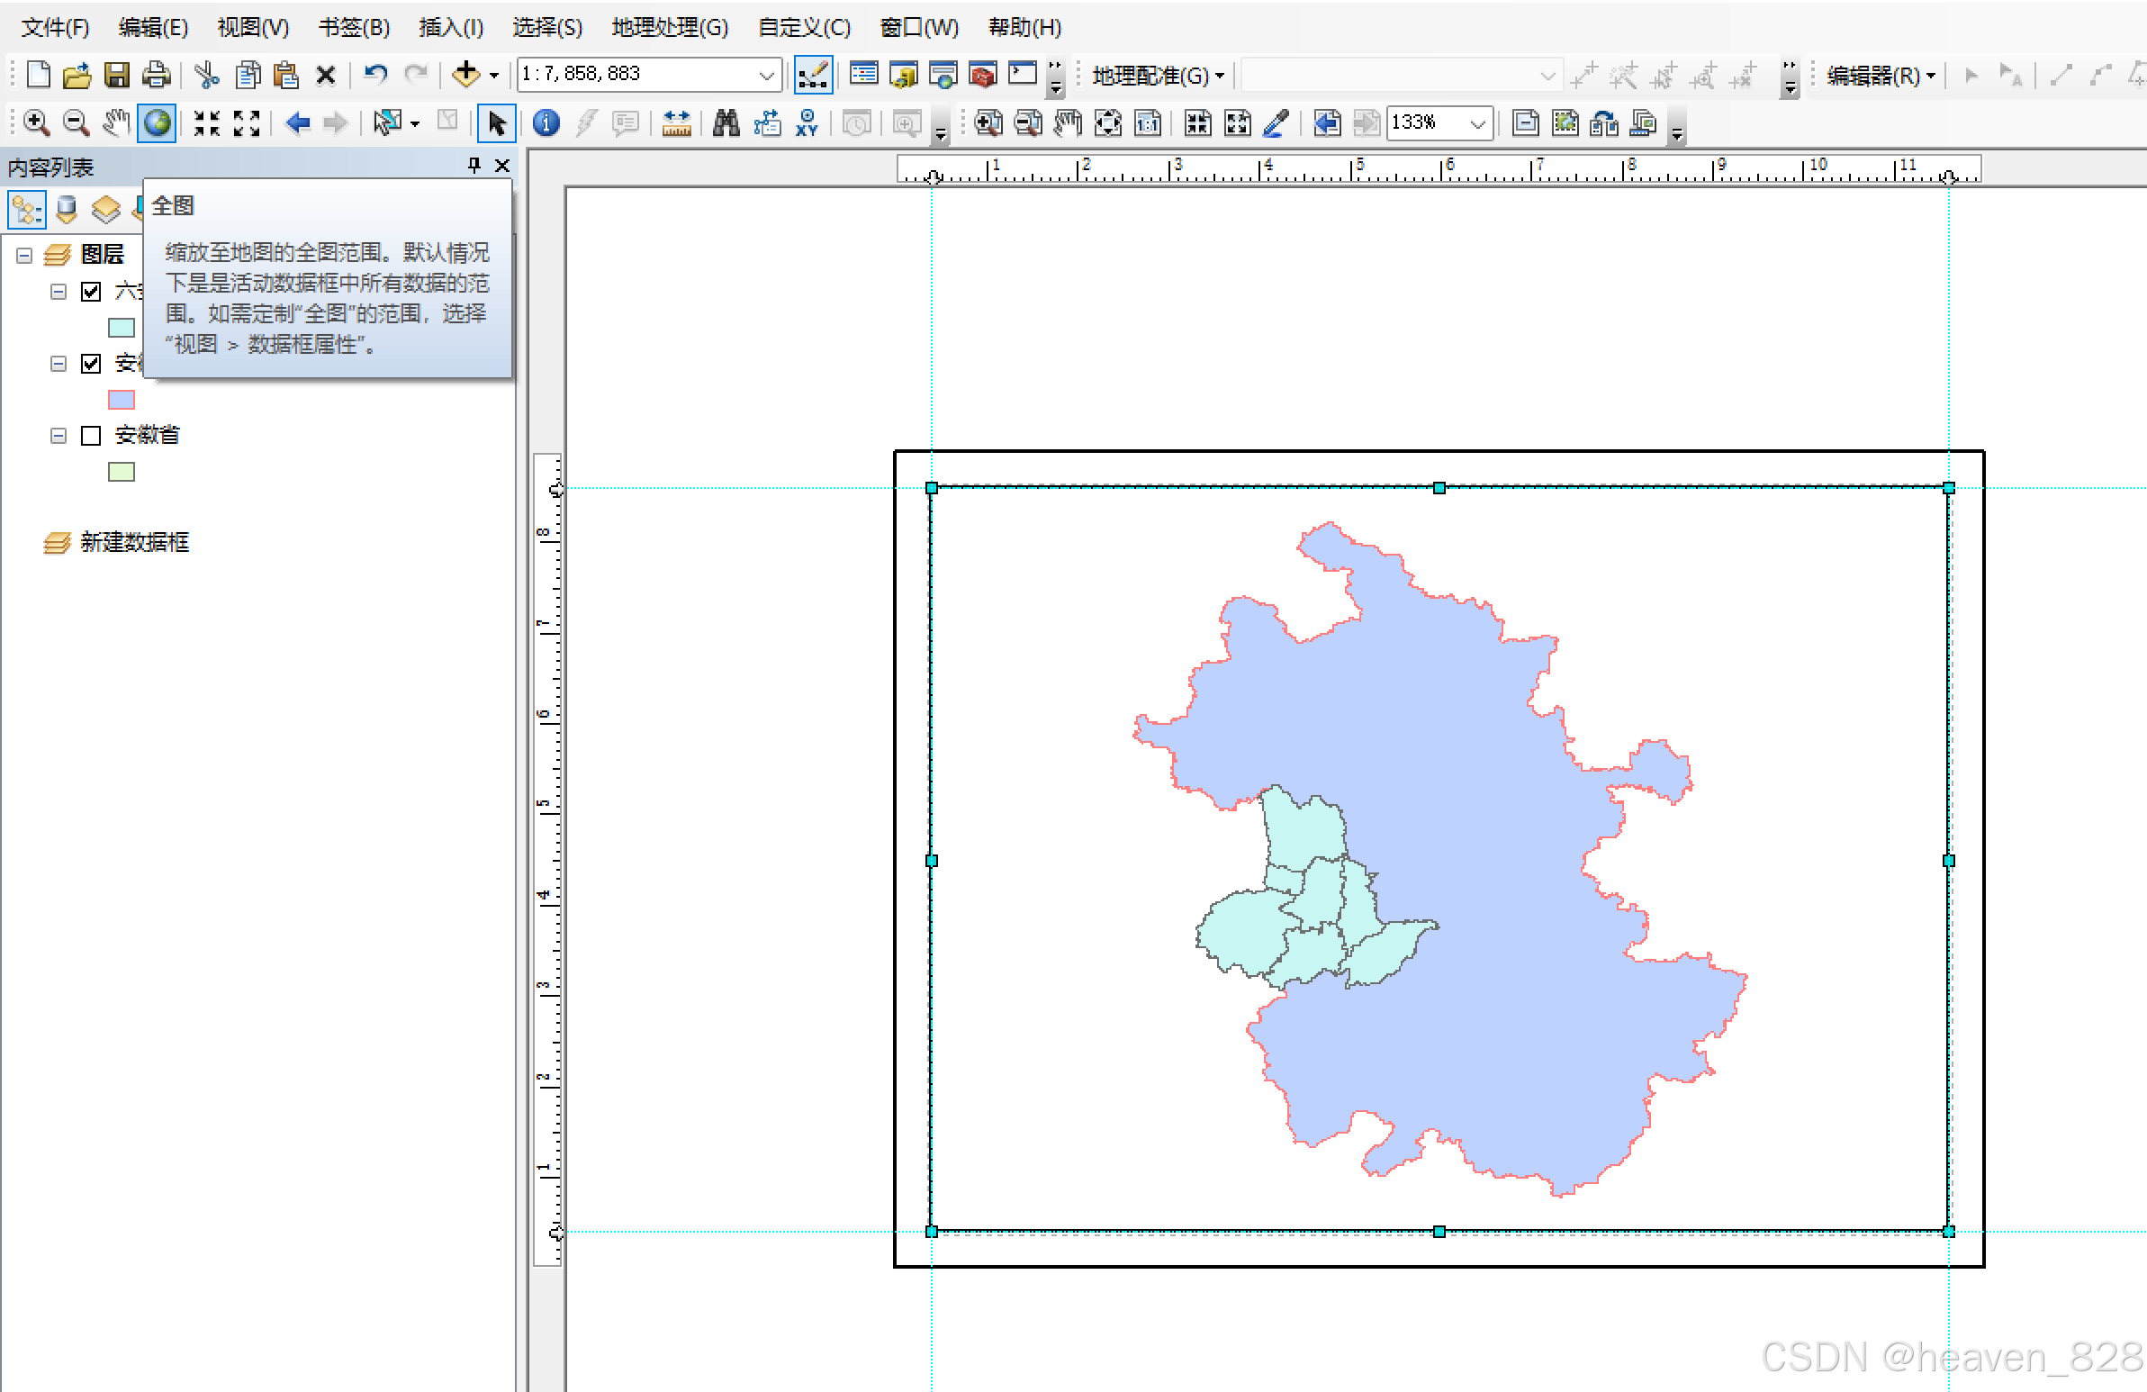Click the Measure ruler tool
The image size is (2147, 1392).
[677, 122]
